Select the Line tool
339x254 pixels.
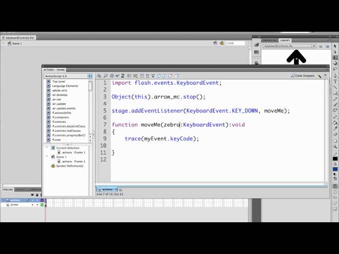(335, 87)
